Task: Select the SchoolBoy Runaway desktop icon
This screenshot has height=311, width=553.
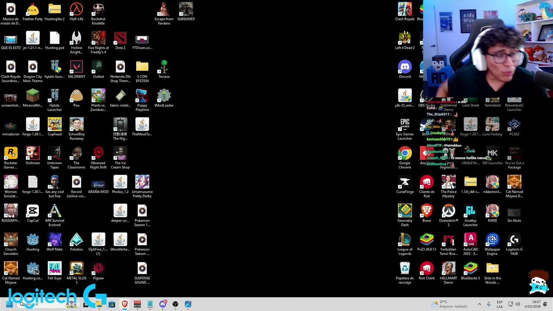Action: coord(76,129)
